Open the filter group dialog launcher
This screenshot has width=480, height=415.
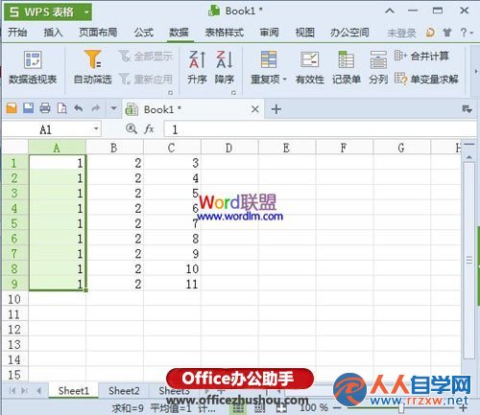[171, 93]
